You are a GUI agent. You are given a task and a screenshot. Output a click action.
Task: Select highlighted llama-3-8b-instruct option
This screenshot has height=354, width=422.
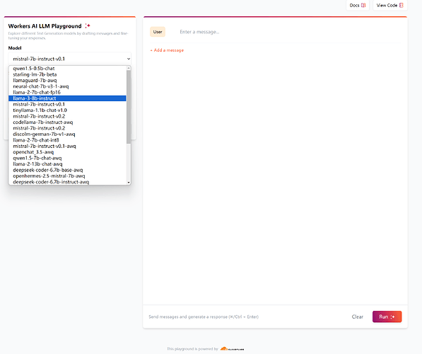tap(67, 98)
